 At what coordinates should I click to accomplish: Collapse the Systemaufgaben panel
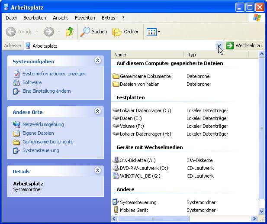[x=97, y=61]
